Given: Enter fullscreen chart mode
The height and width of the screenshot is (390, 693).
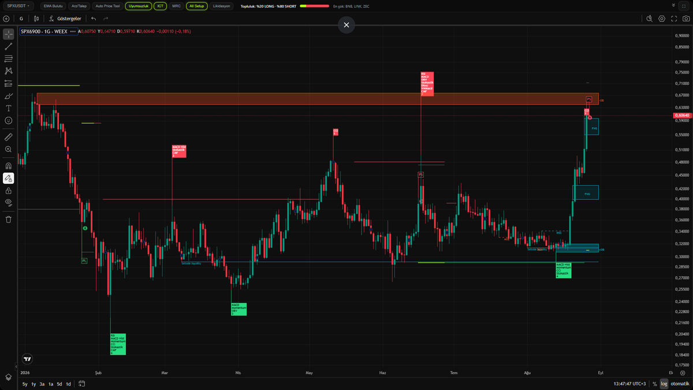Looking at the screenshot, I should click(674, 18).
